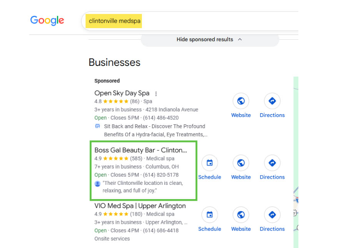The height and width of the screenshot is (248, 343).
Task: Click Website label for VIO Med Spa
Action: 241,229
